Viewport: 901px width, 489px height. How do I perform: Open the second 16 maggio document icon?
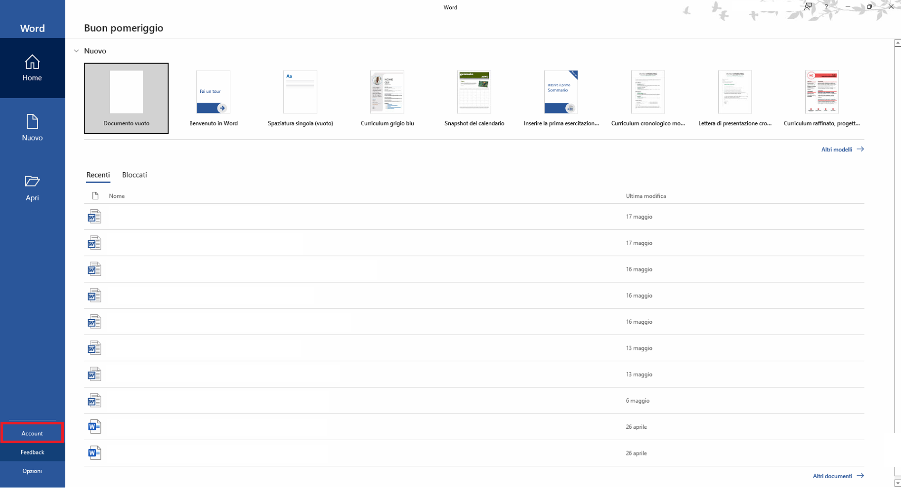pos(94,296)
